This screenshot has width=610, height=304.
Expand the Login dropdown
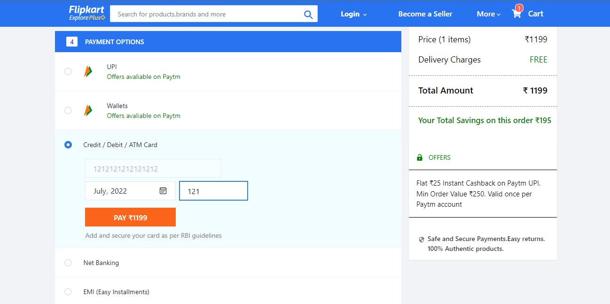pos(354,14)
